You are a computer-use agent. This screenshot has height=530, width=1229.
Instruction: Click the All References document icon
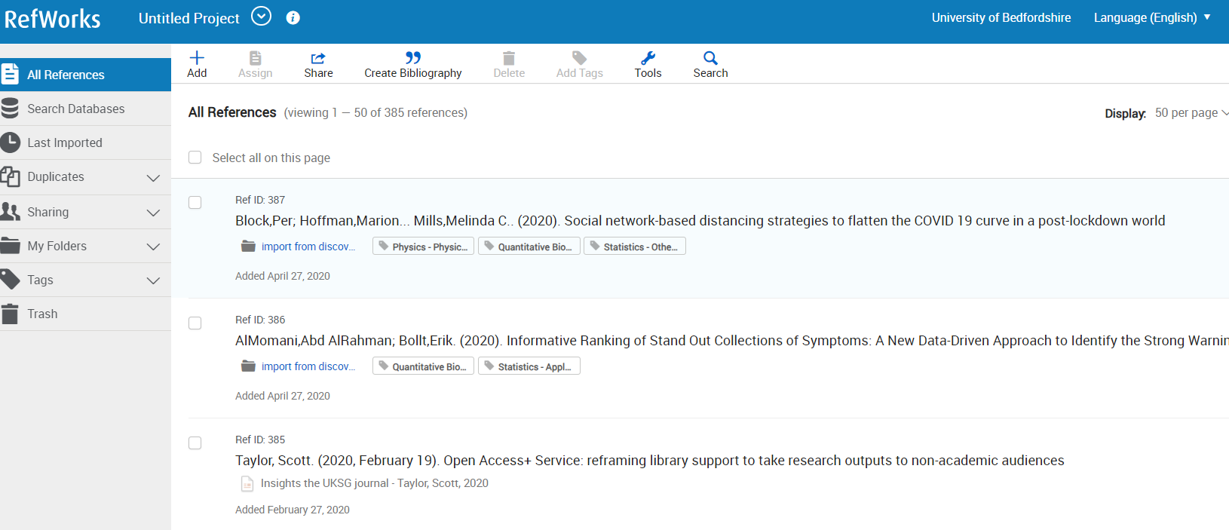10,74
